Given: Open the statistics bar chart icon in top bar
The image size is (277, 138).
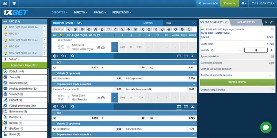Looking at the screenshot, I should 5,3.
